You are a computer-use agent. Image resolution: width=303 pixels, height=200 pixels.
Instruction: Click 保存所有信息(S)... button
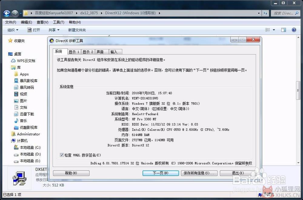coord(199,173)
